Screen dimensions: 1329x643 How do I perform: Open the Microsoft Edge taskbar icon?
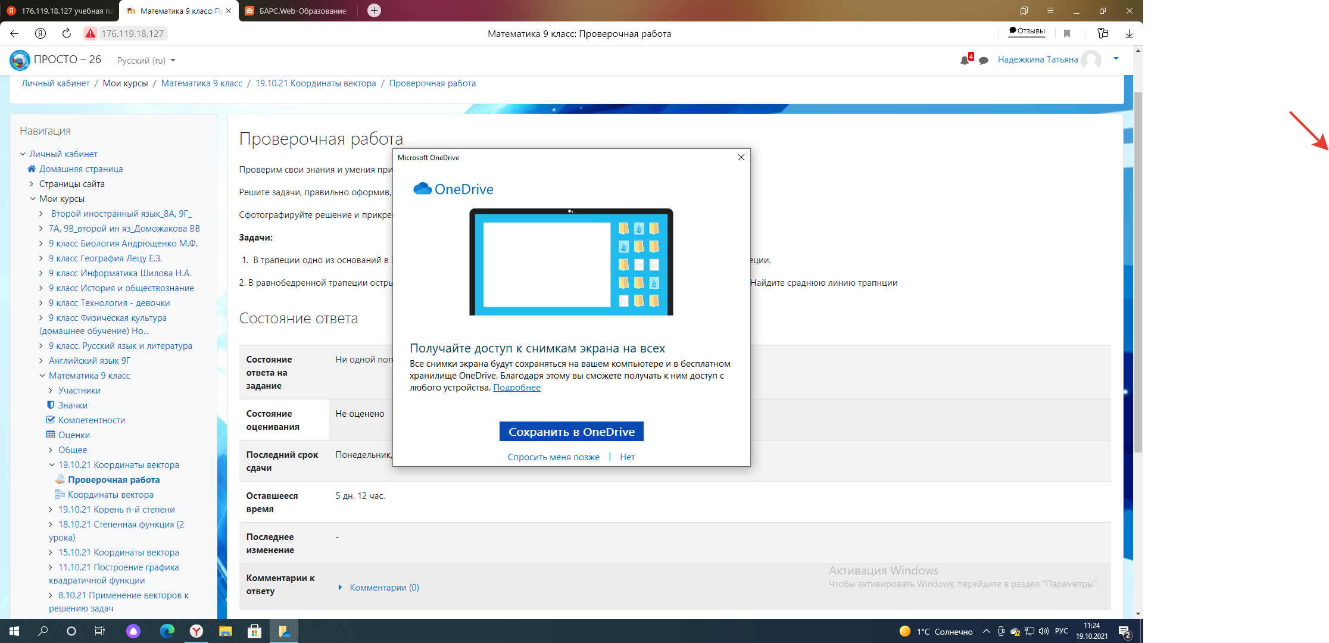click(x=167, y=631)
